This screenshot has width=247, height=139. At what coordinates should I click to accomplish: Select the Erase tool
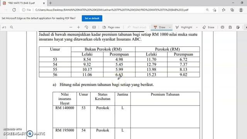point(208,27)
